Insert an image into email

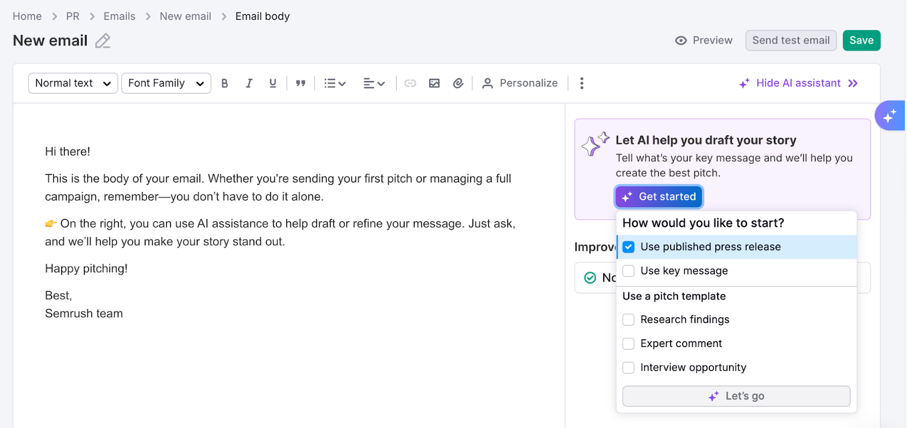pyautogui.click(x=434, y=83)
